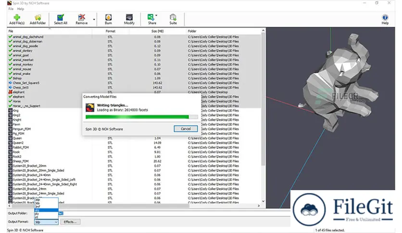Viewport: 402px width, 233px height.
Task: Click the blue arrow icon beside Chess_Set5
Action: click(10, 88)
